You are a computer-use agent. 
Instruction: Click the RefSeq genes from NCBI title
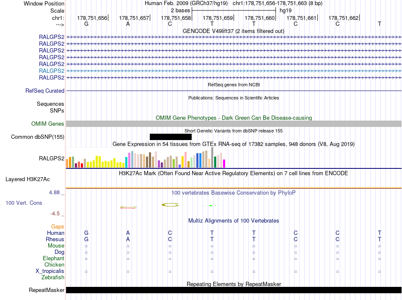(x=234, y=85)
